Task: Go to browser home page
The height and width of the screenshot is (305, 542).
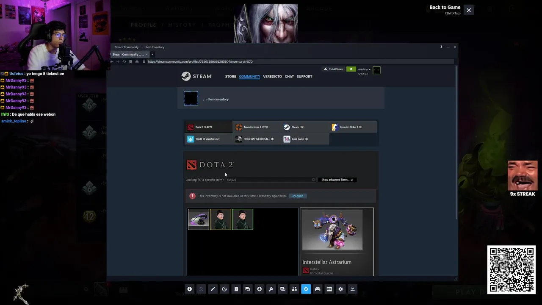Action: click(x=137, y=62)
